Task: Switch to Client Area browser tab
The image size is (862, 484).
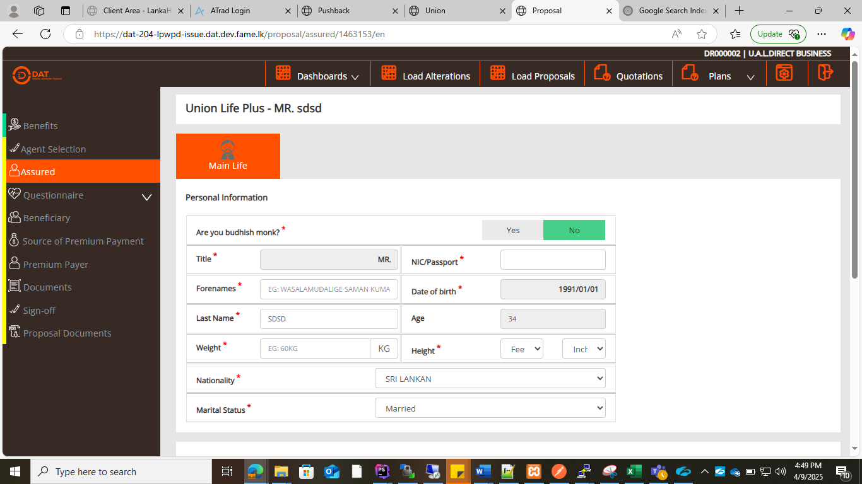Action: pyautogui.click(x=136, y=11)
